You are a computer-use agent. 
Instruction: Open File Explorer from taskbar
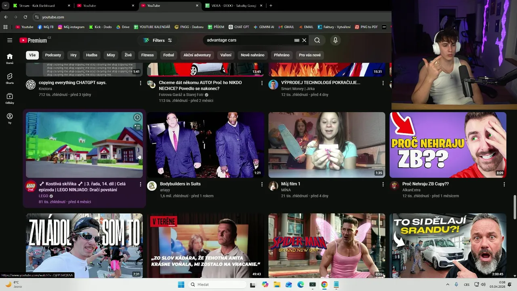[x=277, y=285]
